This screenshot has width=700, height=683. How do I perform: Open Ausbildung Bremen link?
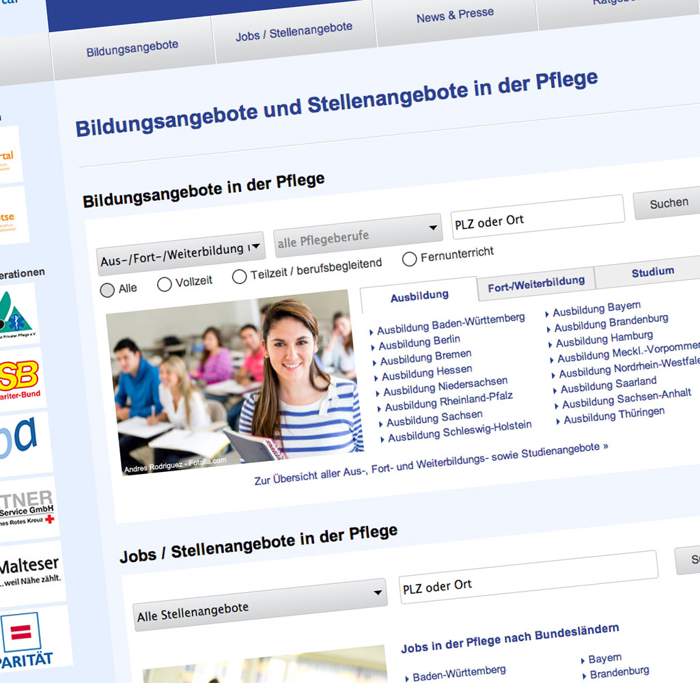[x=425, y=357]
